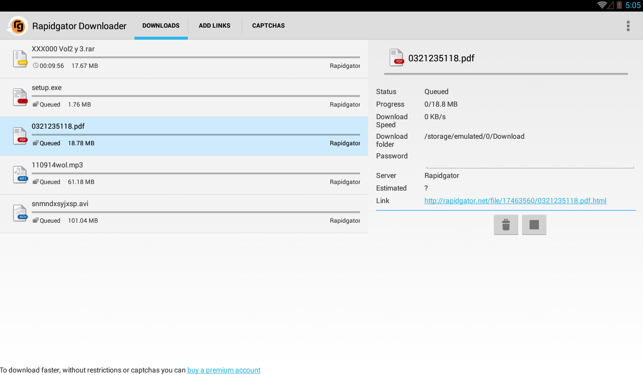The width and height of the screenshot is (643, 375).
Task: Open the Add Links tab
Action: (x=215, y=26)
